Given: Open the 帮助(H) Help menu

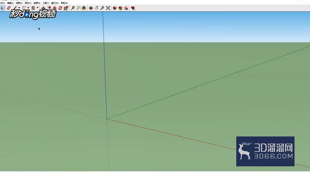Looking at the screenshot, I should (64, 3).
